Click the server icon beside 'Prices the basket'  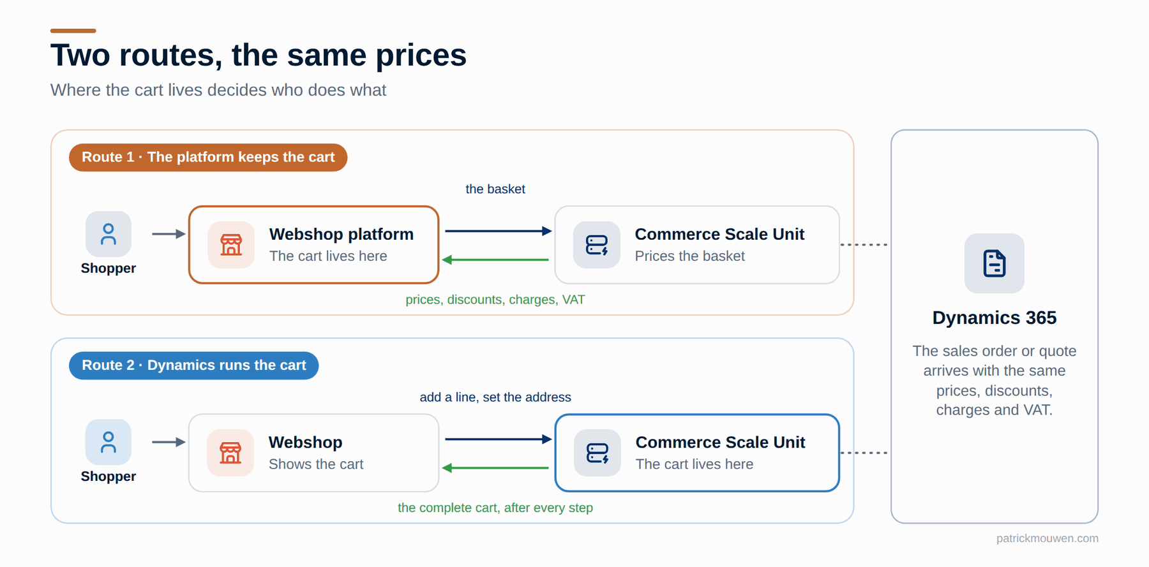pyautogui.click(x=597, y=245)
